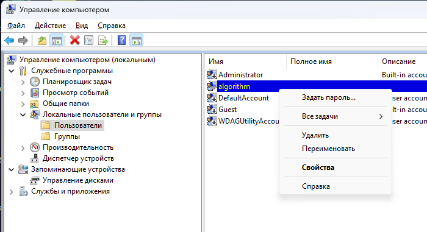The image size is (427, 232).
Task: Click the Computer Management title bar icon
Action: point(10,9)
